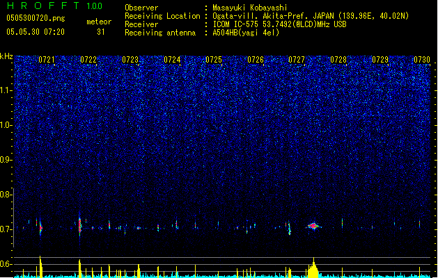Click the 0.8 frequency axis label
The image size is (438, 278).
pos(6,195)
